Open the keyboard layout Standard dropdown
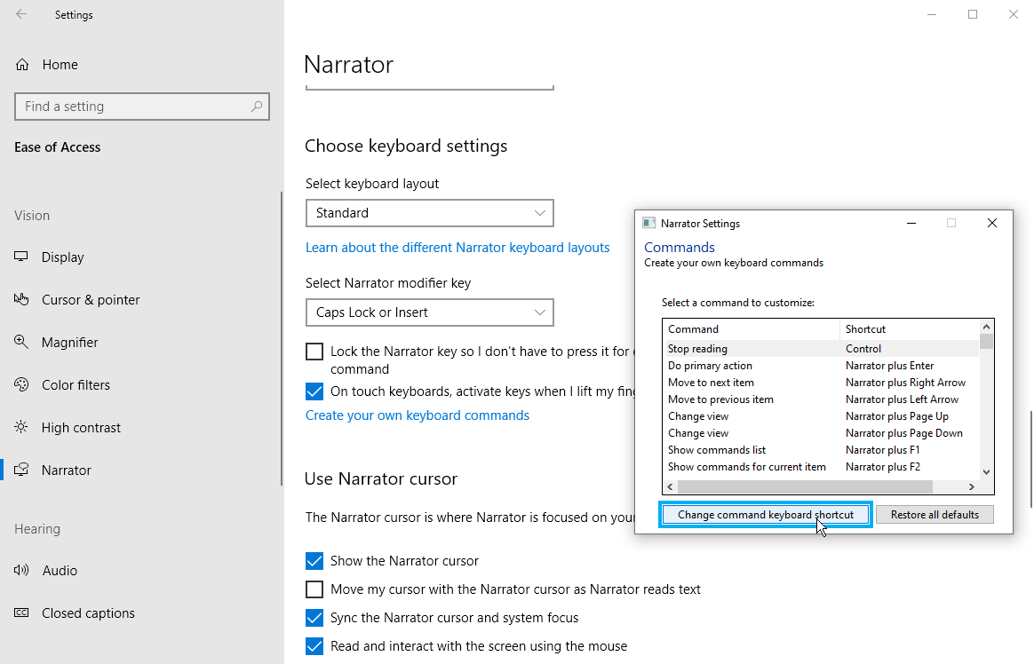Image resolution: width=1034 pixels, height=664 pixels. [x=429, y=213]
